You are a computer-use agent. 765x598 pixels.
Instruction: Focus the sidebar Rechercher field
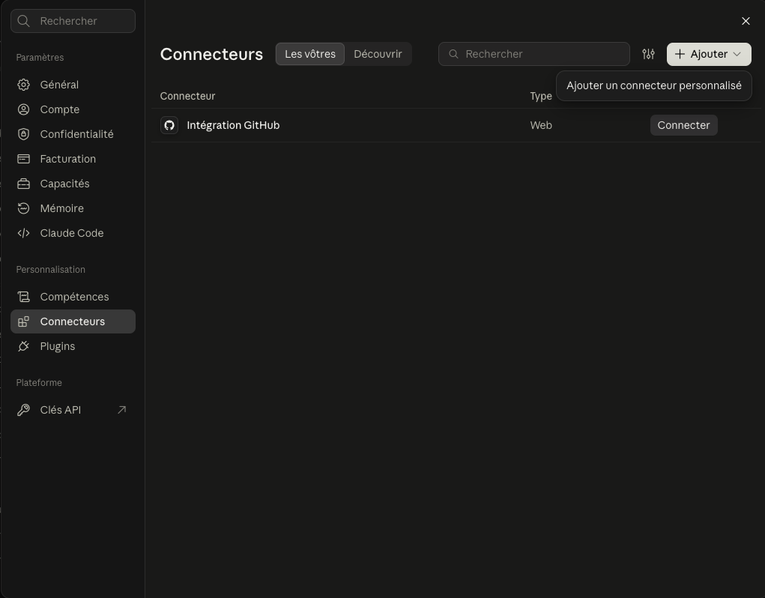point(73,21)
